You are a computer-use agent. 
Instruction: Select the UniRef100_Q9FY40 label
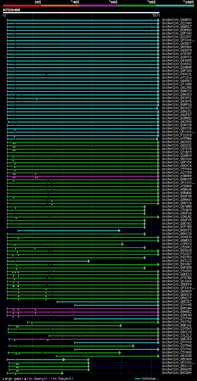click(x=177, y=33)
